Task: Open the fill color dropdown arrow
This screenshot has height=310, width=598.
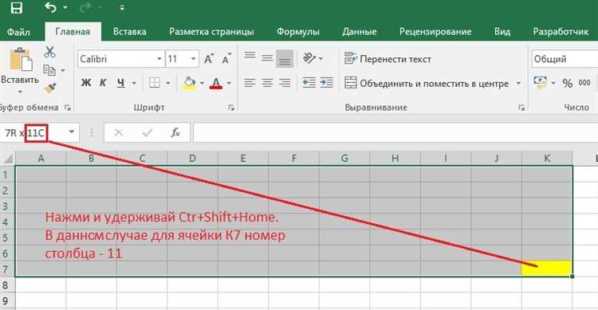Action: (x=202, y=83)
